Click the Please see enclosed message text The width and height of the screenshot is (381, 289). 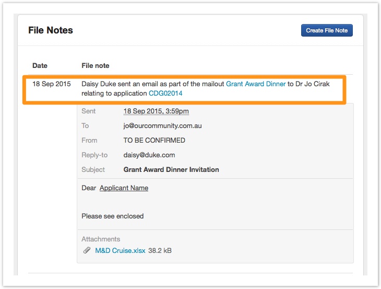click(112, 216)
